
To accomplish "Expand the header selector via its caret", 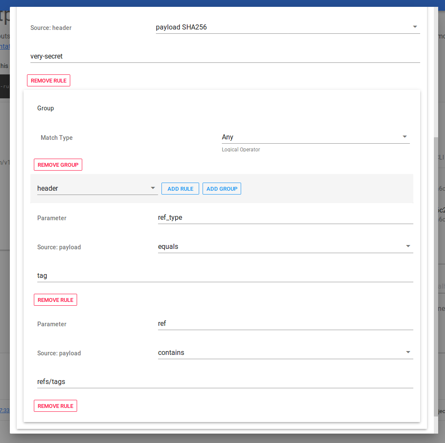I will [x=152, y=188].
